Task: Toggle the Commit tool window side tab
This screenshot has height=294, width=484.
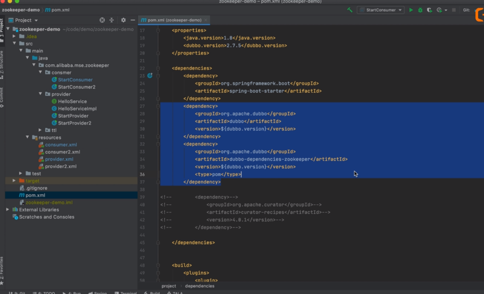Action: (2, 97)
